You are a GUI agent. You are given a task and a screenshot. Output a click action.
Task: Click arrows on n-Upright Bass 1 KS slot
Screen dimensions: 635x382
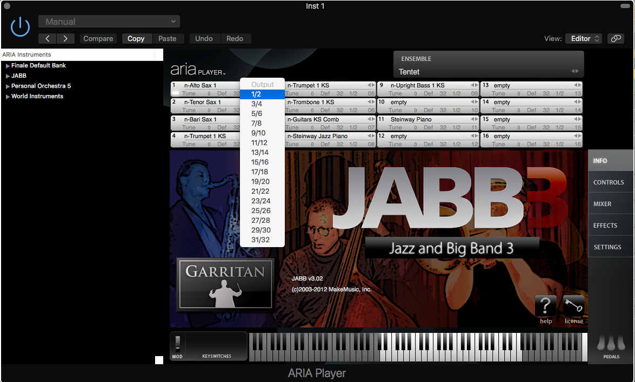[474, 85]
